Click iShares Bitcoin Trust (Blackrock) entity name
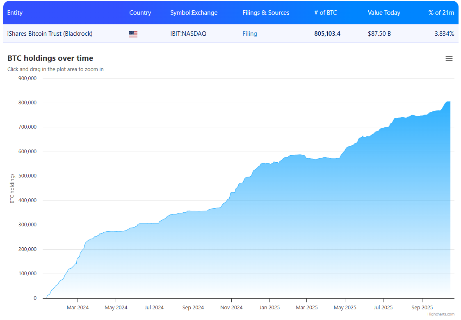The height and width of the screenshot is (320, 461). click(x=50, y=34)
